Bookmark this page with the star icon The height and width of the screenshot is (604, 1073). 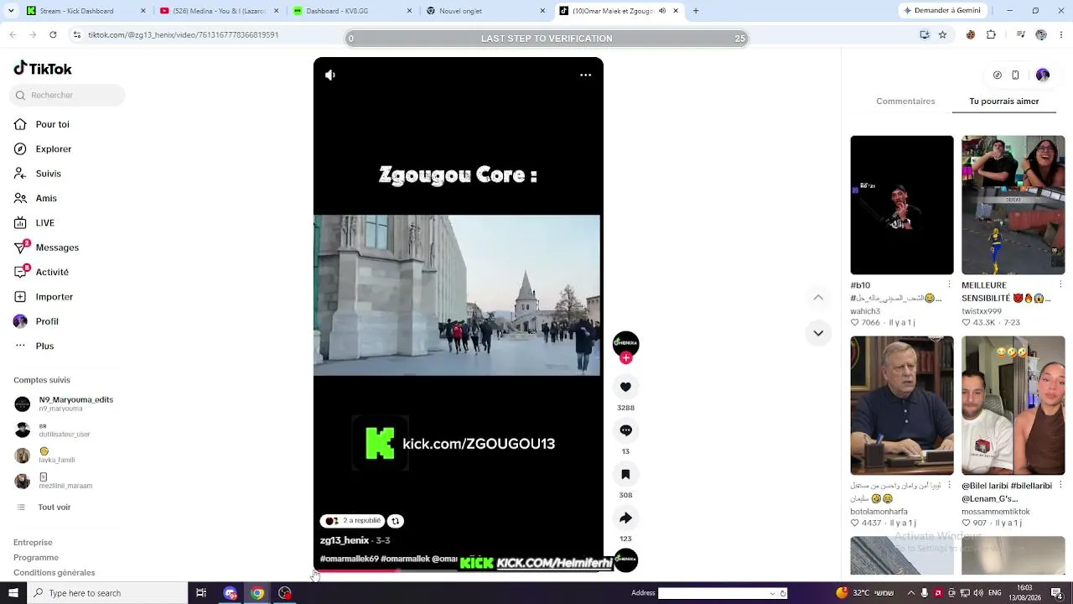pyautogui.click(x=942, y=34)
